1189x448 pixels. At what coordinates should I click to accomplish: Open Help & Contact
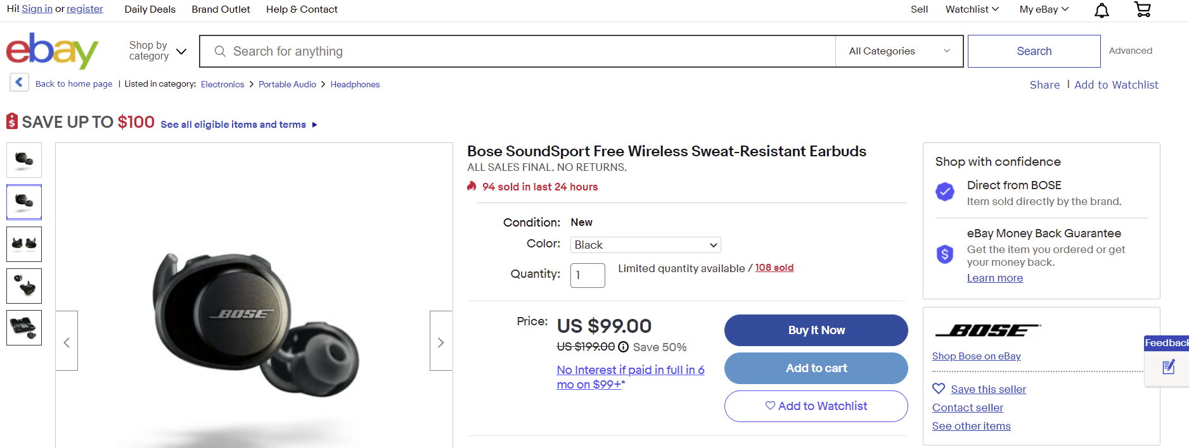pos(302,9)
